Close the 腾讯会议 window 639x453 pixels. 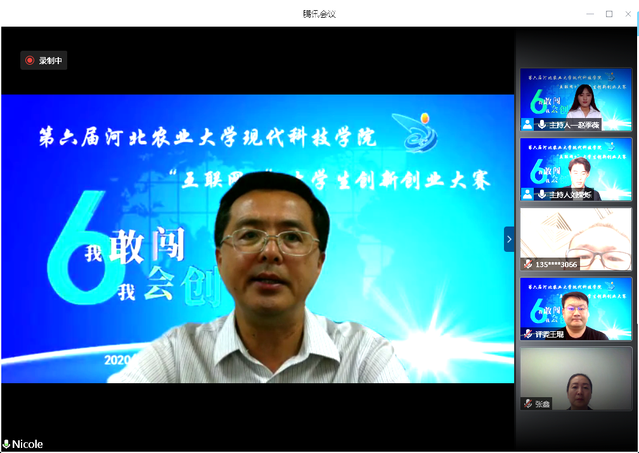(628, 14)
